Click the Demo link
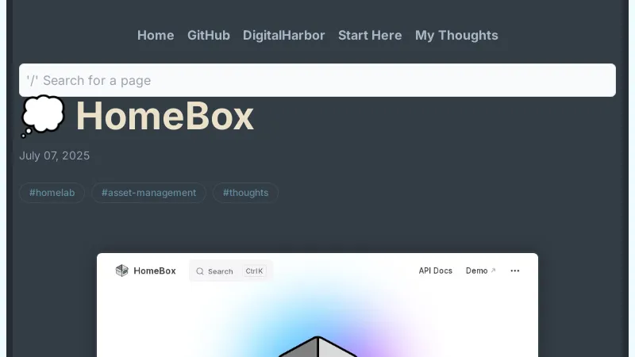Screen dimensions: 635x357 [477, 271]
